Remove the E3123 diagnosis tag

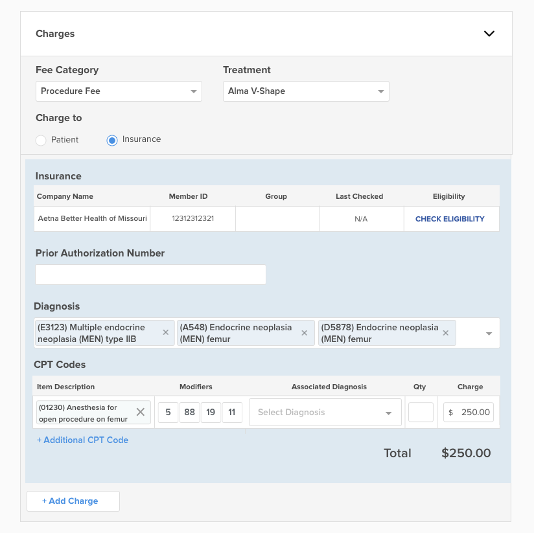(x=166, y=332)
